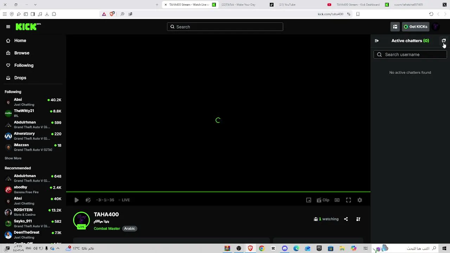Open the channel options icon beside share
This screenshot has height=253, width=450.
[x=358, y=219]
